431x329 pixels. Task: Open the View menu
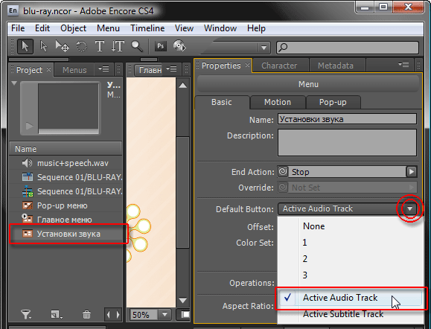pyautogui.click(x=184, y=28)
